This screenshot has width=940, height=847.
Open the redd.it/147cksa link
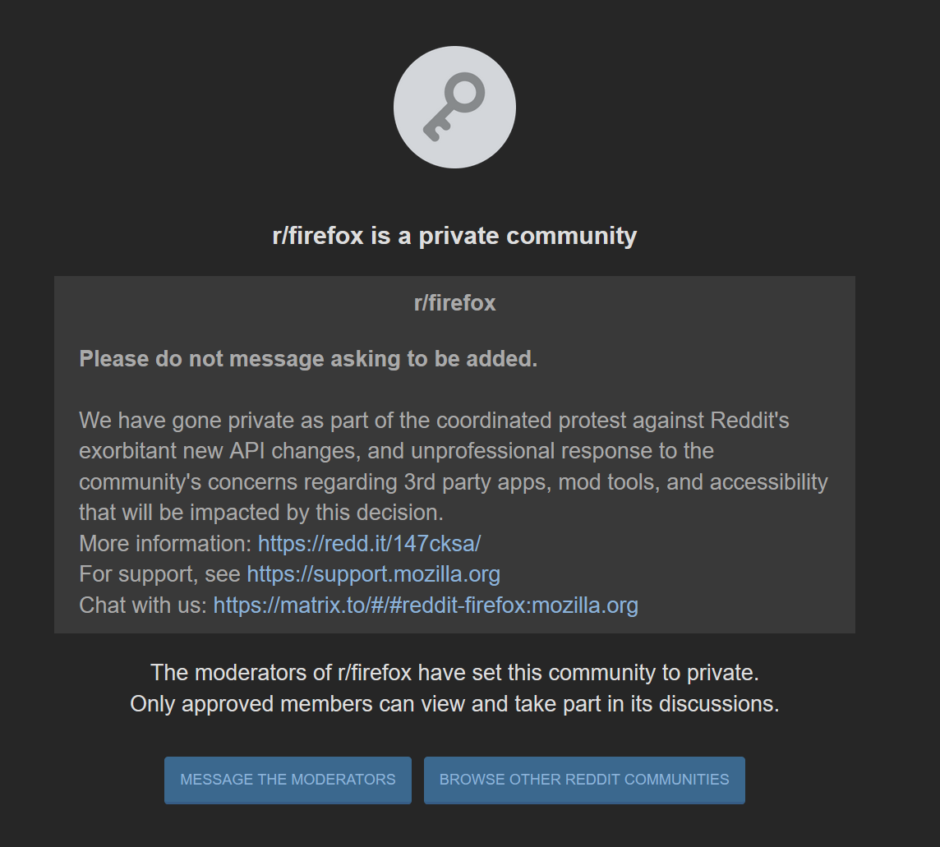point(369,544)
